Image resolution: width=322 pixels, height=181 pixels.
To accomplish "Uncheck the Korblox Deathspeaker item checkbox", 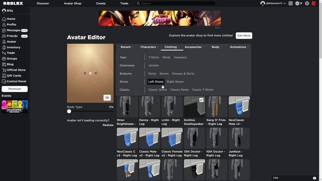I will point(201,100).
